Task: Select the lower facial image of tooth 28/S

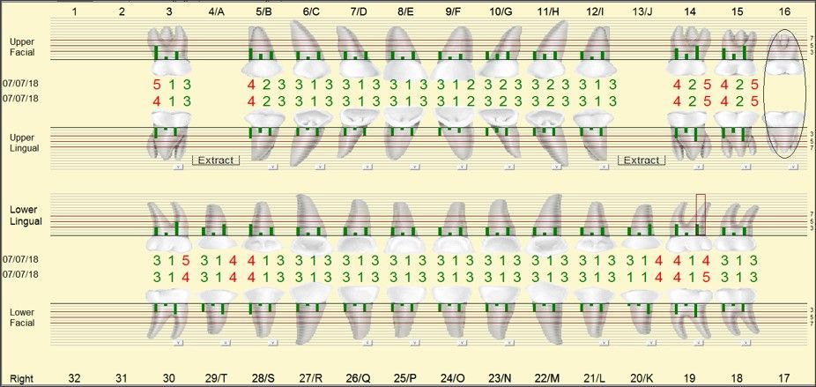Action: pos(263,311)
